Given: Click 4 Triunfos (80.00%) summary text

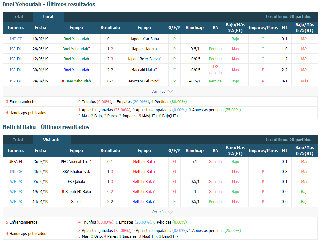Looking at the screenshot, I should [x=96, y=222].
